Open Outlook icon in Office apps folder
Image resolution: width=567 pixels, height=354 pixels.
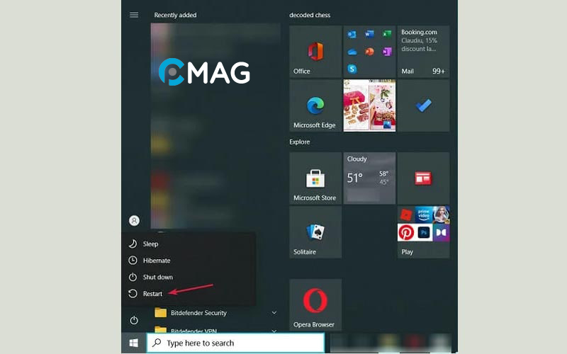352,34
